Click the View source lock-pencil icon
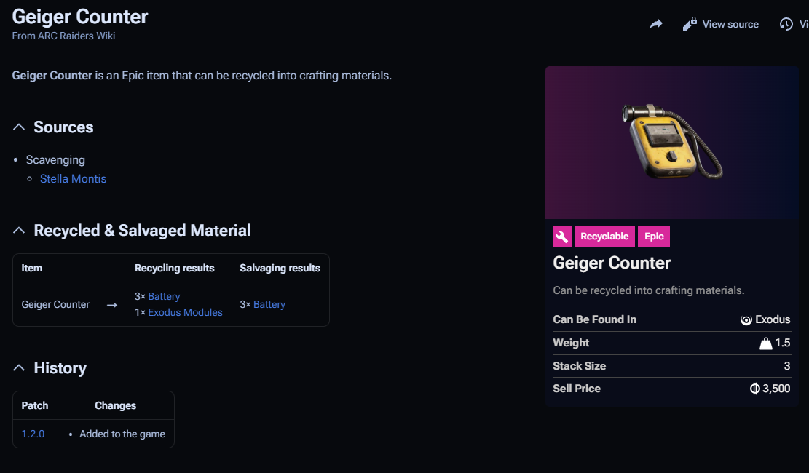The width and height of the screenshot is (809, 473). [x=689, y=24]
